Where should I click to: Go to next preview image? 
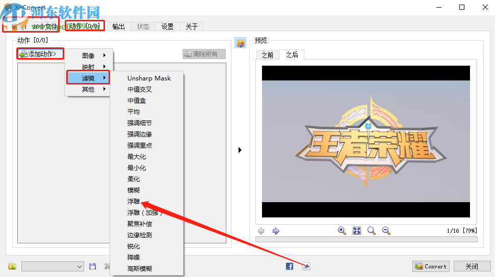276,231
